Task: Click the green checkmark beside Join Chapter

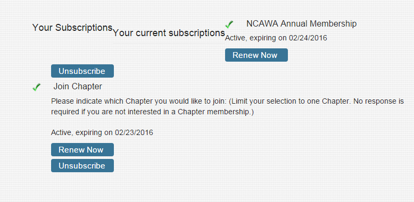Action: pos(36,87)
